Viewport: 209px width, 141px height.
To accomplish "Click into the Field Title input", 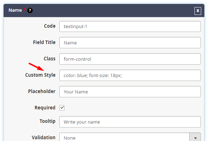I will click(130, 43).
